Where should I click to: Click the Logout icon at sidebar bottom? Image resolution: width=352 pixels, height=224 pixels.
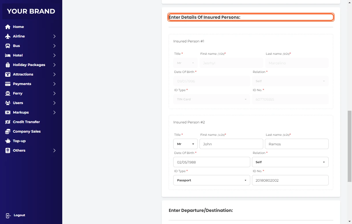pyautogui.click(x=8, y=216)
